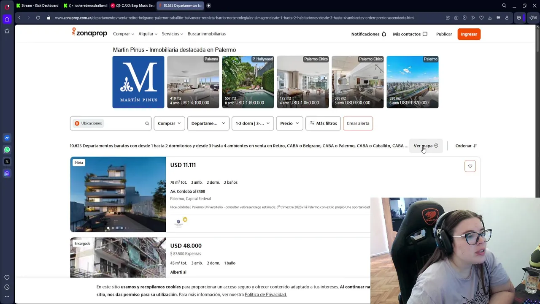Open the extensions cube icon
The image size is (540, 304).
pyautogui.click(x=519, y=18)
